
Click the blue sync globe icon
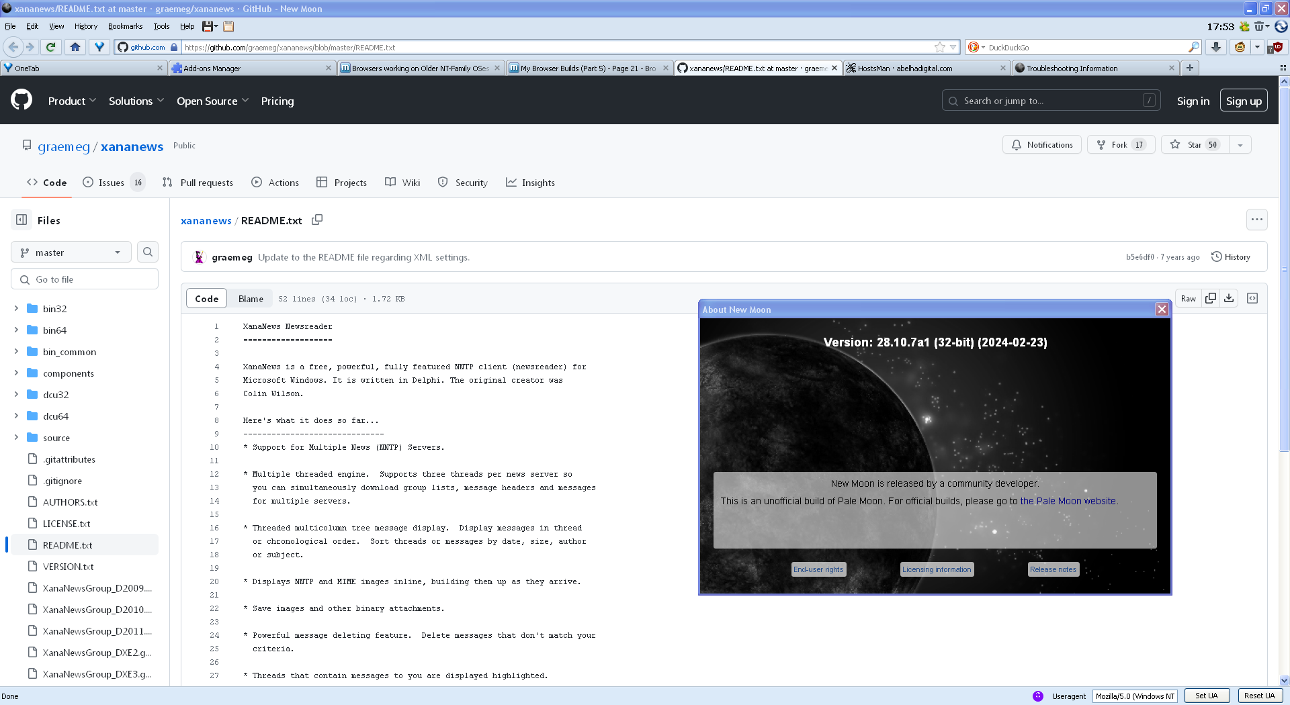click(x=1281, y=26)
